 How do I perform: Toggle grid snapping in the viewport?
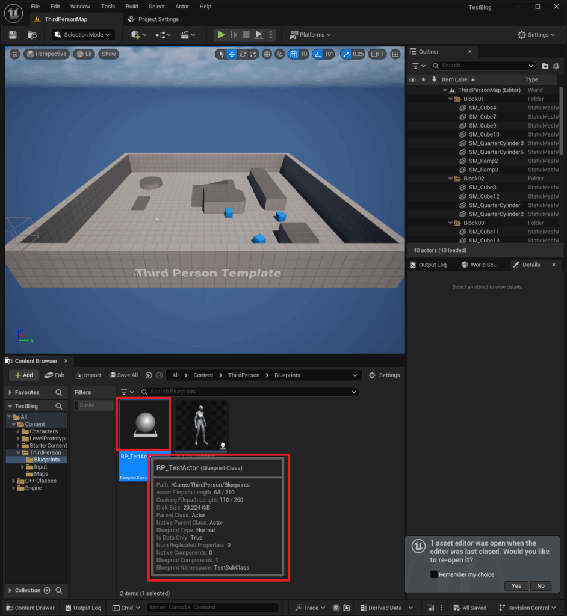(x=293, y=54)
